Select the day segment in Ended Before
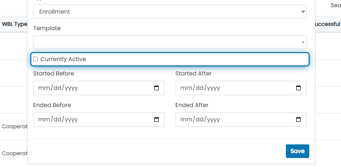The width and height of the screenshot is (341, 167). click(58, 120)
